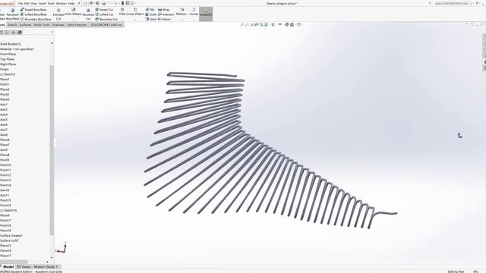486x273 pixels.
Task: Select Surface-Sweep1 in feature tree
Action: (x=11, y=236)
